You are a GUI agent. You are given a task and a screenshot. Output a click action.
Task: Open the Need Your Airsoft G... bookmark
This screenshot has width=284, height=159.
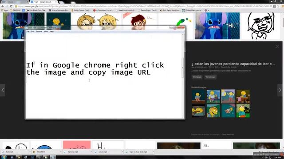click(x=126, y=10)
